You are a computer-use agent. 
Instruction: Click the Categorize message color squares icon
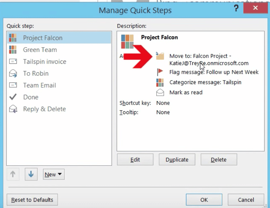(x=160, y=82)
